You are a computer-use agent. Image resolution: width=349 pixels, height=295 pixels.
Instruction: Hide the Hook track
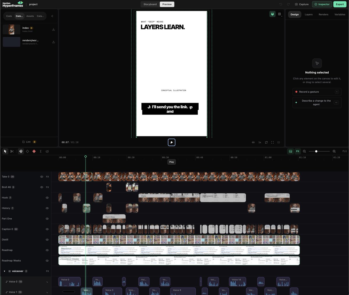click(47, 198)
